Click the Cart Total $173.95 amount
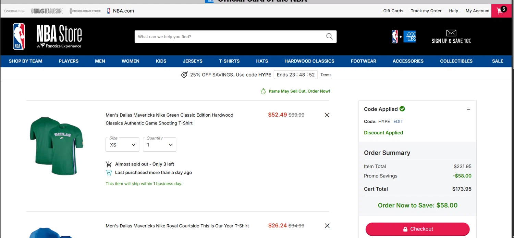The width and height of the screenshot is (514, 238). coord(462,189)
